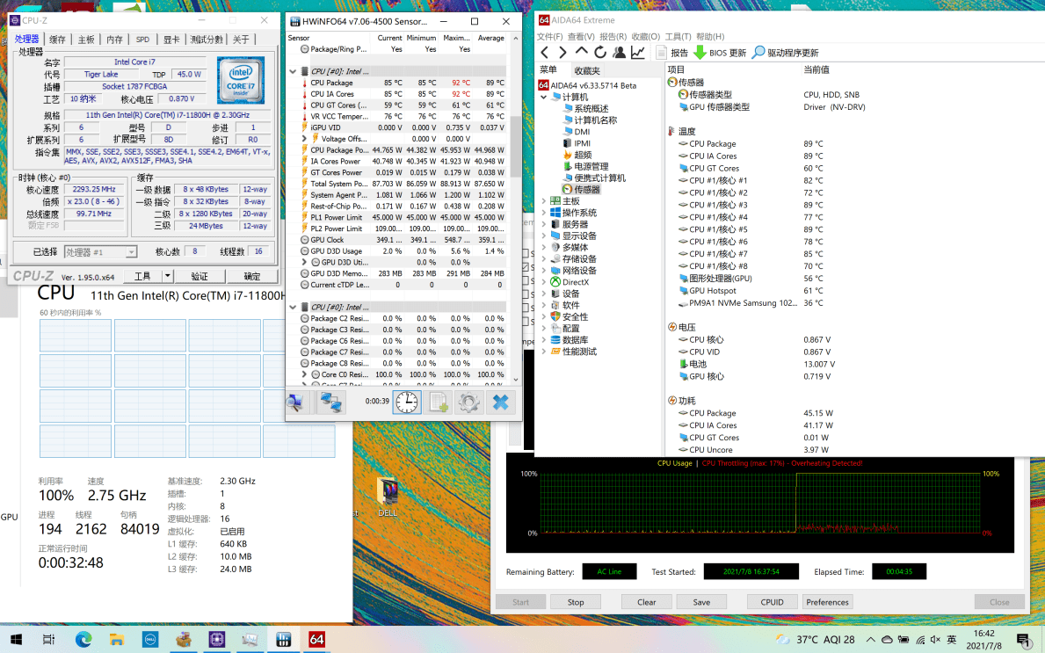Select 超频 overclock item in AIDA64 tree

click(577, 155)
